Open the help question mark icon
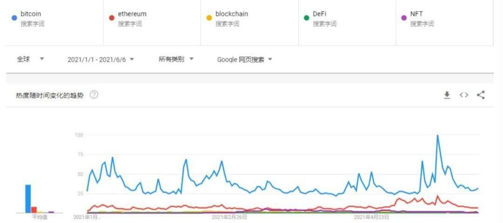Viewport: 503px width, 223px height. pos(94,95)
